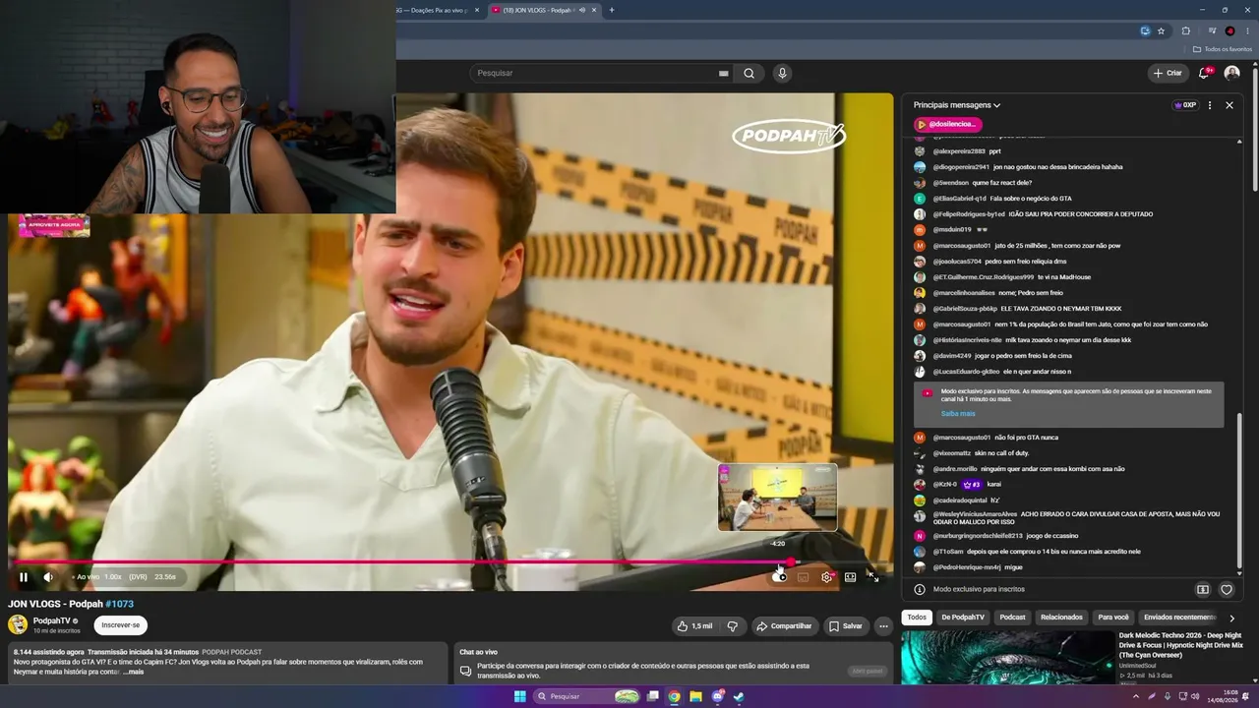
Task: Toggle the player autoplay switch
Action: 780,577
